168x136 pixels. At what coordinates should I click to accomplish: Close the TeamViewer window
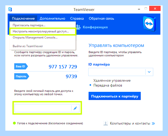pos(155,8)
